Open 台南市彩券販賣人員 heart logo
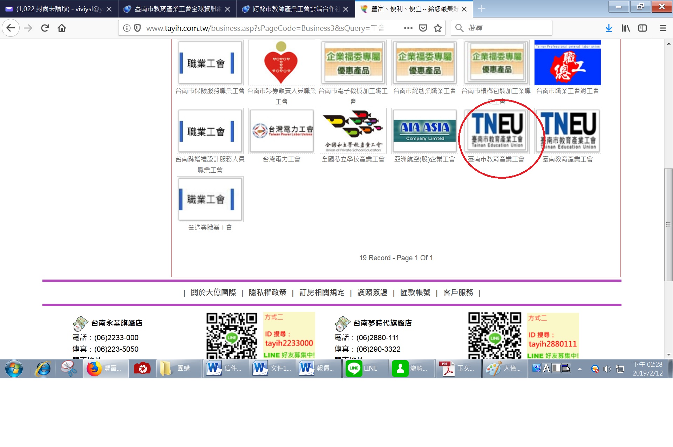Image resolution: width=673 pixels, height=447 pixels. (x=281, y=62)
